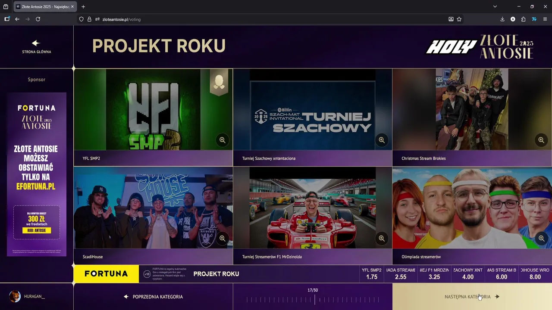The width and height of the screenshot is (552, 310).
Task: Click the Turniej Streamerów F1 MrDzinolda caption
Action: (x=272, y=257)
